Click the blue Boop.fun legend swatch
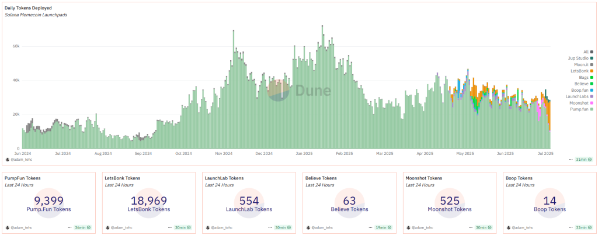The image size is (598, 235). (x=592, y=90)
